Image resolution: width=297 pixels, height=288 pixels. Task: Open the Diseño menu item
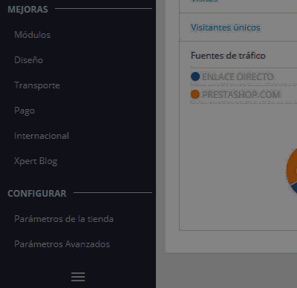pos(28,60)
